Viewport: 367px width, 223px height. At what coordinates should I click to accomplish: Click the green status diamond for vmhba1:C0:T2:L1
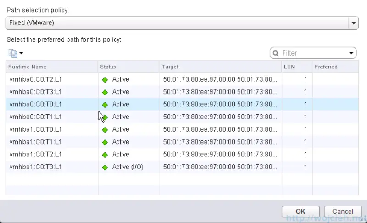tap(105, 155)
